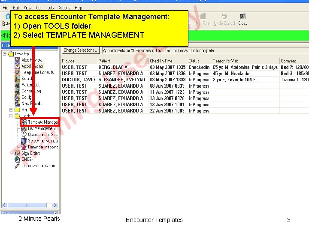This screenshot has height=231, width=309.
Task: Sort by CheckIn Time column header
Action: tap(168, 61)
